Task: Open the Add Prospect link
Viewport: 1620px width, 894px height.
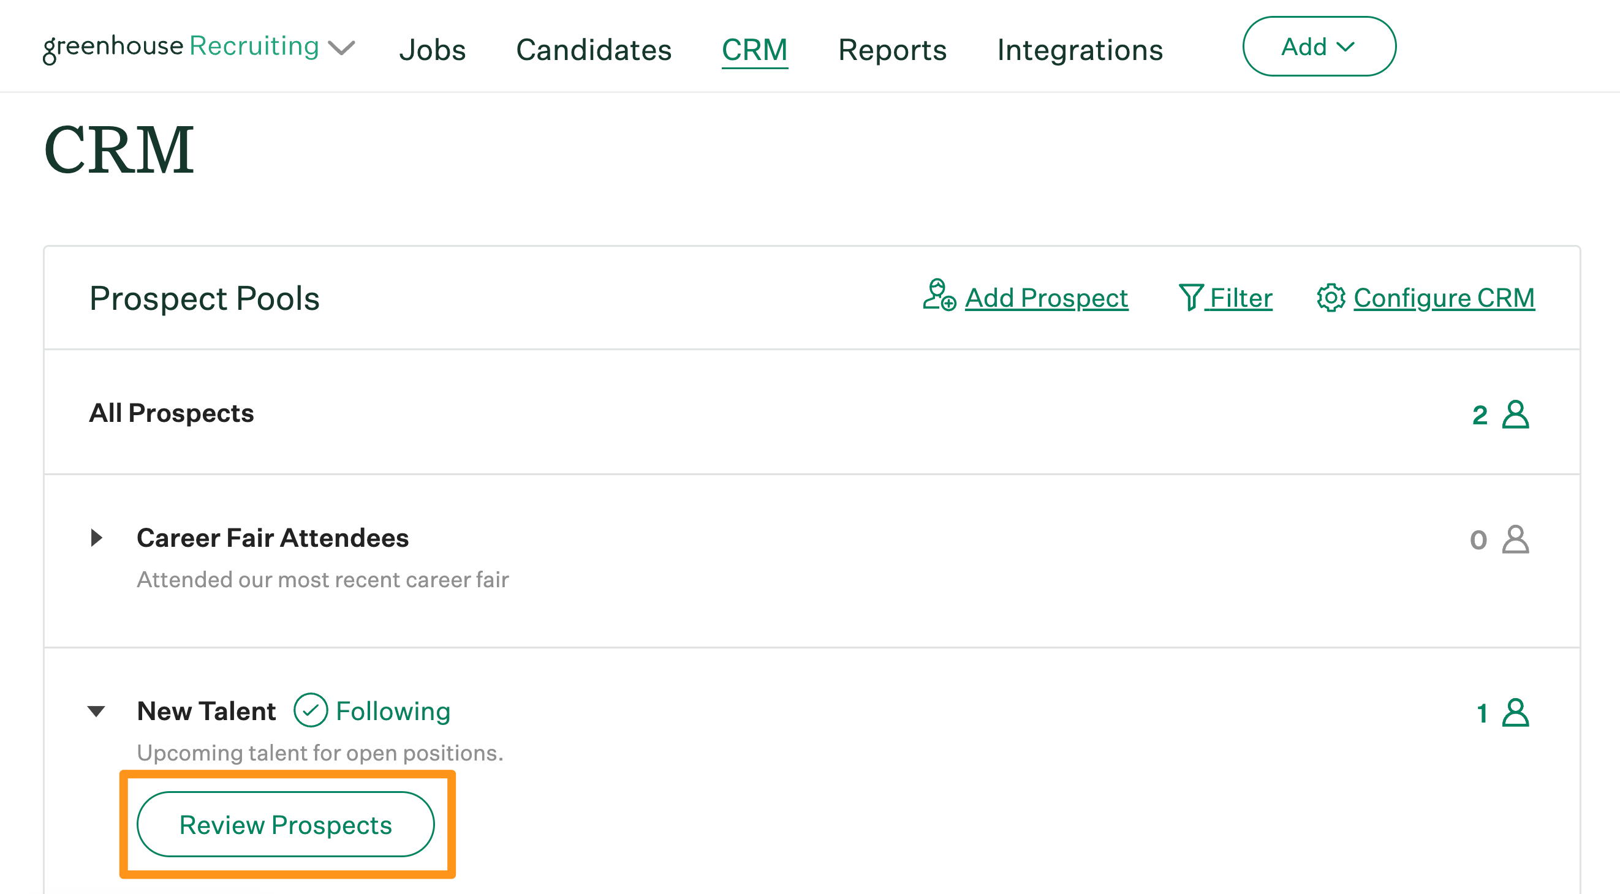Action: tap(1045, 298)
